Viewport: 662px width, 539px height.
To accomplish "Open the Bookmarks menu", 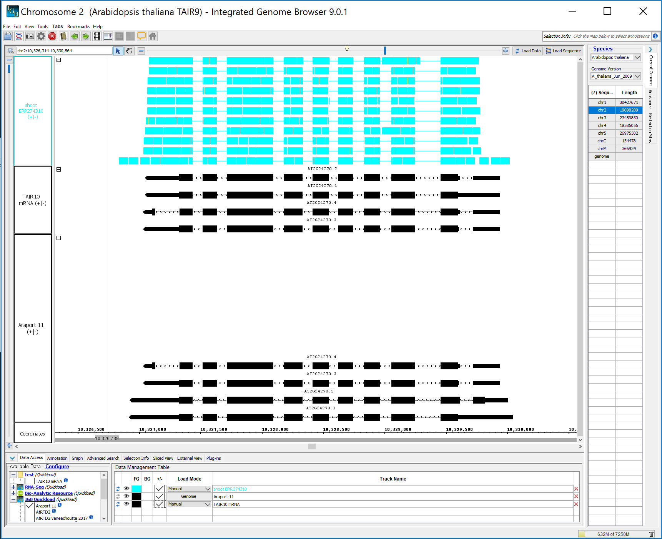I will pos(78,27).
